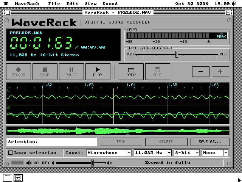The height and width of the screenshot is (182, 242).
Task: Click the quiet speaker icon on volume slider
Action: tap(53, 163)
